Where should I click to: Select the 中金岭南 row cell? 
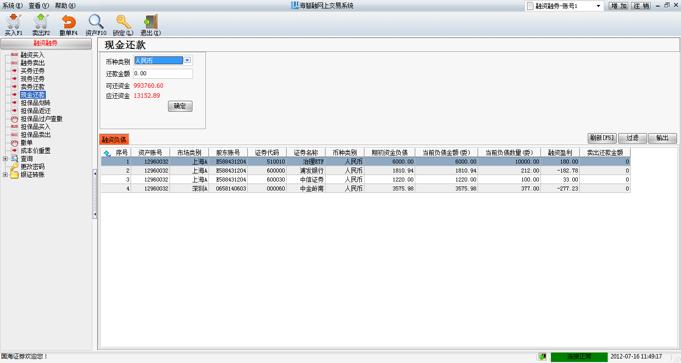306,188
